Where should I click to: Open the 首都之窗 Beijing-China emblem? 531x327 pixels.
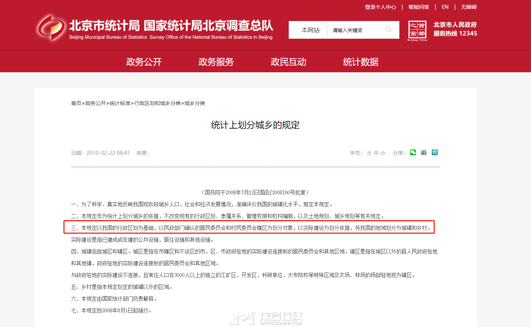point(417,31)
